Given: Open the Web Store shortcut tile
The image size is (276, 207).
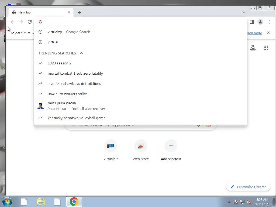Looking at the screenshot, I should [141, 150].
